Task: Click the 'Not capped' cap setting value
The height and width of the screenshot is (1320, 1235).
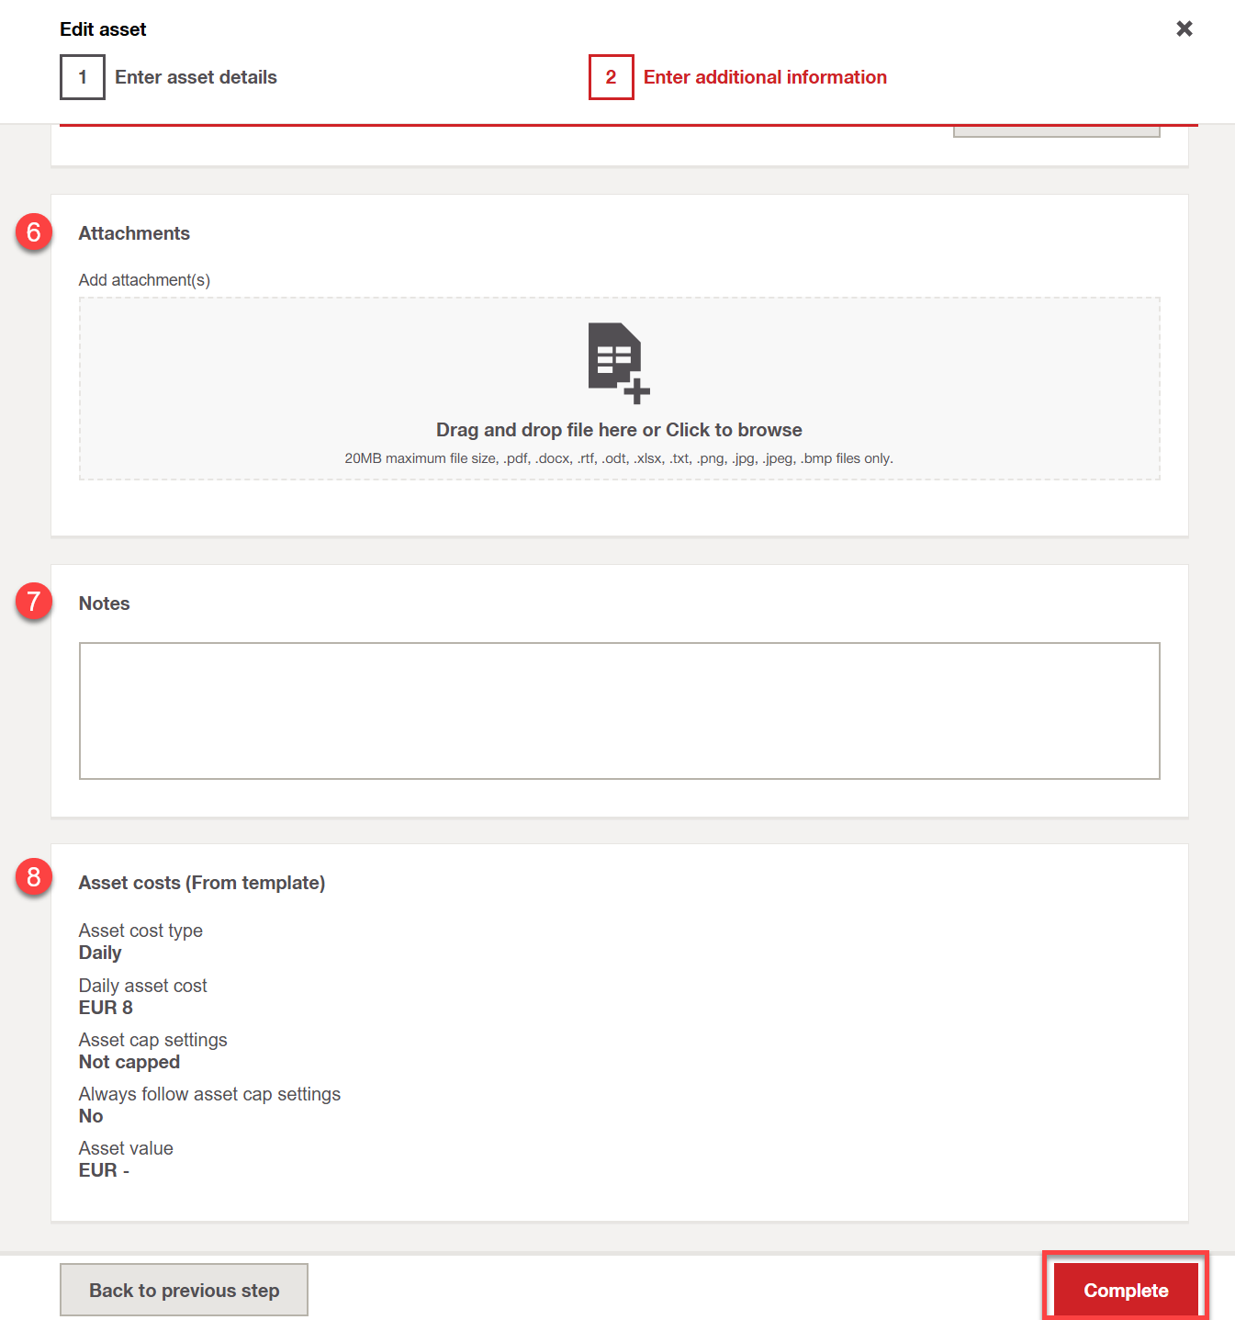Action: 129,1062
